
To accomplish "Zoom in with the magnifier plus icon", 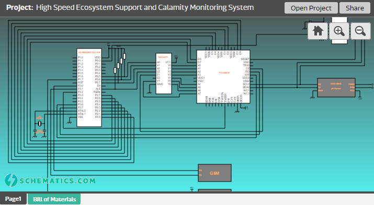I will (339, 31).
